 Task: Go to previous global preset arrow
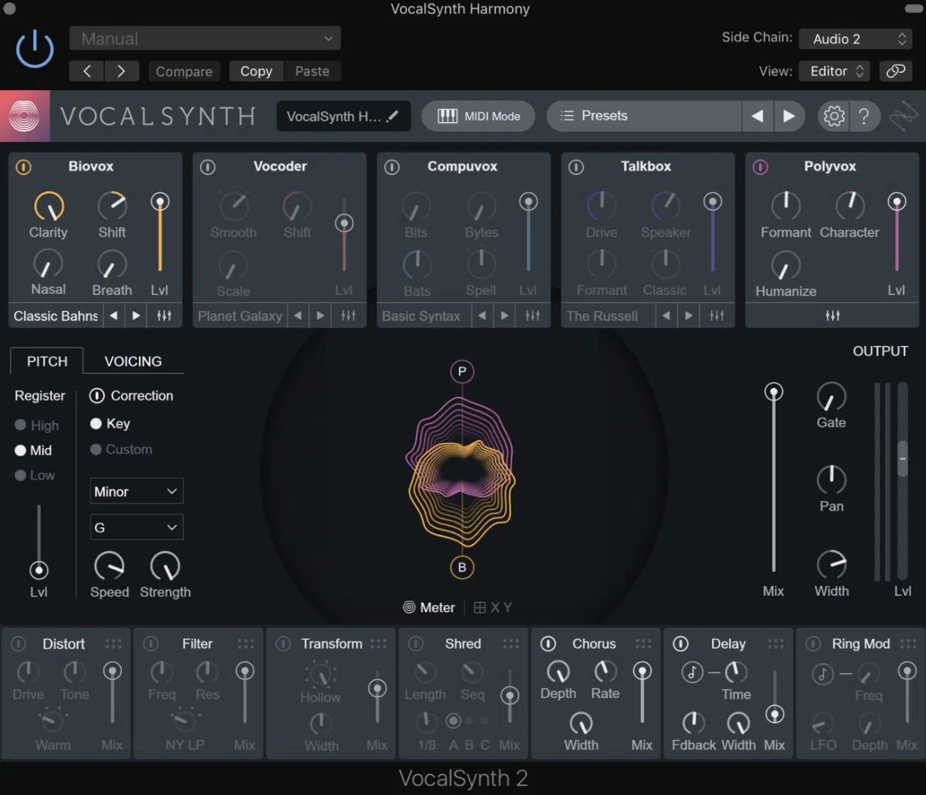point(757,115)
